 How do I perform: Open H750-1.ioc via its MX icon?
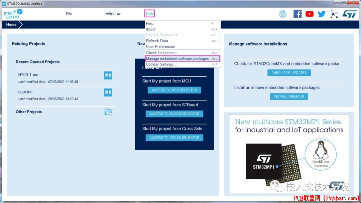point(108,75)
